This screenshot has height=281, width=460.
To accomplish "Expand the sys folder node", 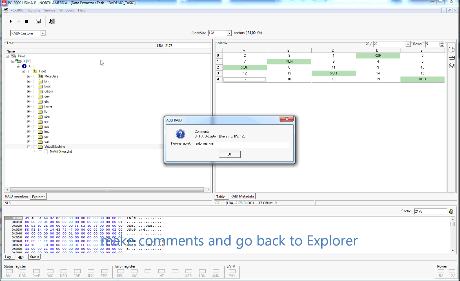I will (29, 127).
